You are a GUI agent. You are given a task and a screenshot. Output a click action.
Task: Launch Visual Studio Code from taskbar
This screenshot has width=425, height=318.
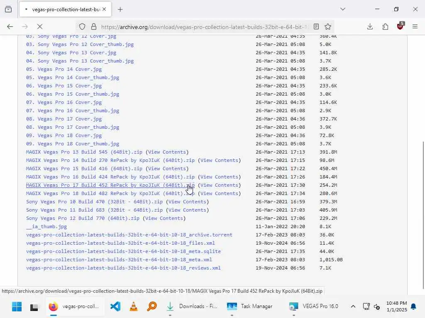(x=115, y=307)
